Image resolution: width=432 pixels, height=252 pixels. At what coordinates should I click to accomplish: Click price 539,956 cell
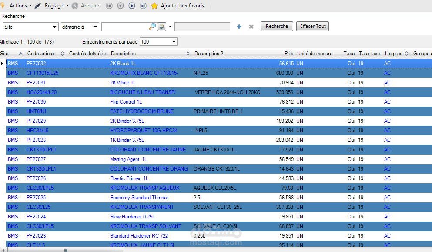(x=285, y=92)
